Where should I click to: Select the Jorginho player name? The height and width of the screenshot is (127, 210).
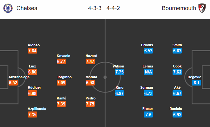tap(64, 77)
